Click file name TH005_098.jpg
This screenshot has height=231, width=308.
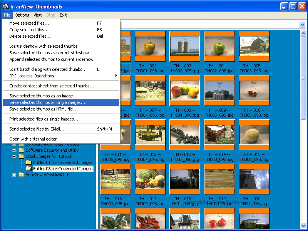pyautogui.click(x=254, y=115)
